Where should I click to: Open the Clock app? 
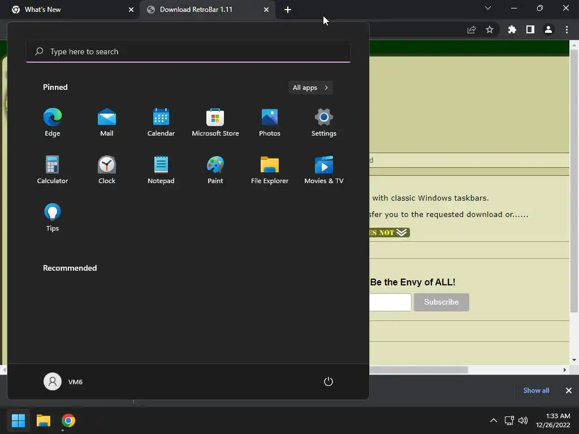point(107,170)
